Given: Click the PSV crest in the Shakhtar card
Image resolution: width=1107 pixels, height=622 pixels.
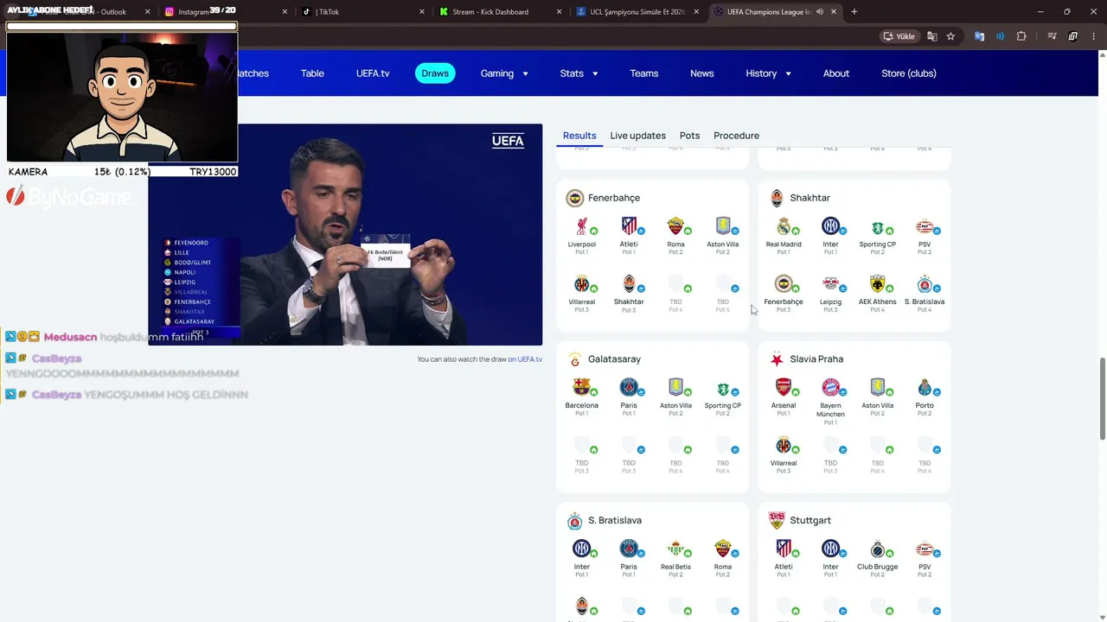Looking at the screenshot, I should (x=925, y=226).
